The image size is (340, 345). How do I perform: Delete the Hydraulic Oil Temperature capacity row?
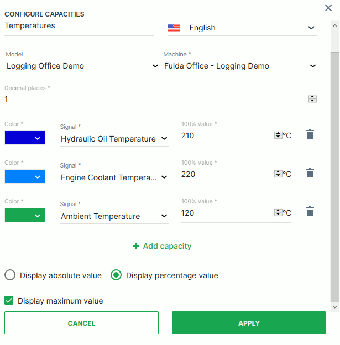coord(310,134)
